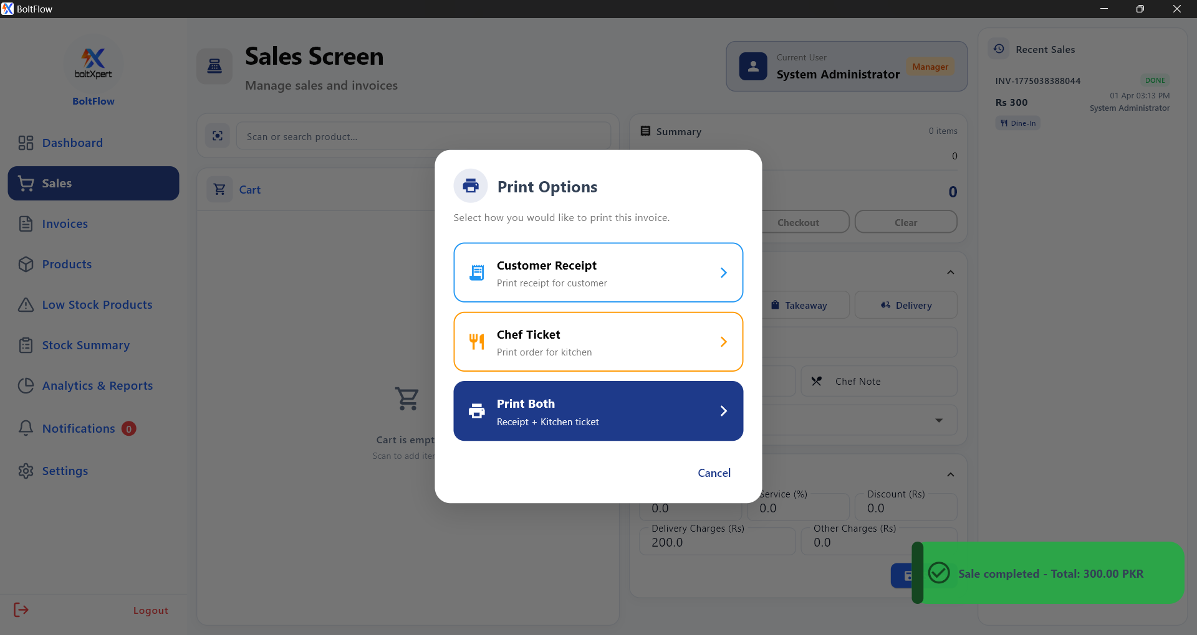Screen dimensions: 1197x635
Task: Click the Recent Sales history icon
Action: click(x=999, y=49)
